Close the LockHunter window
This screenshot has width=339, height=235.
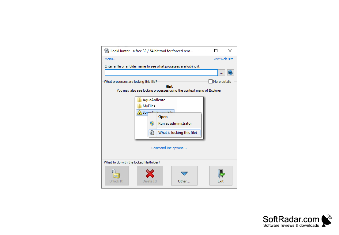pos(230,51)
